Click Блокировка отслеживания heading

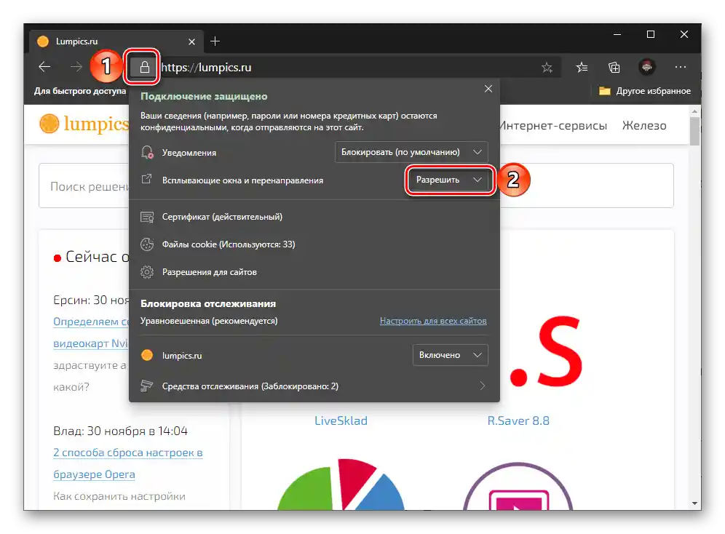pos(208,303)
